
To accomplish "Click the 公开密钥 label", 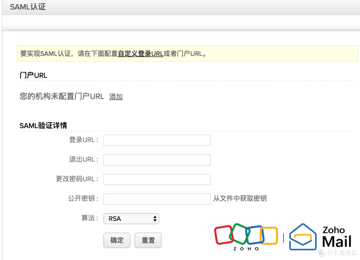I will click(83, 198).
